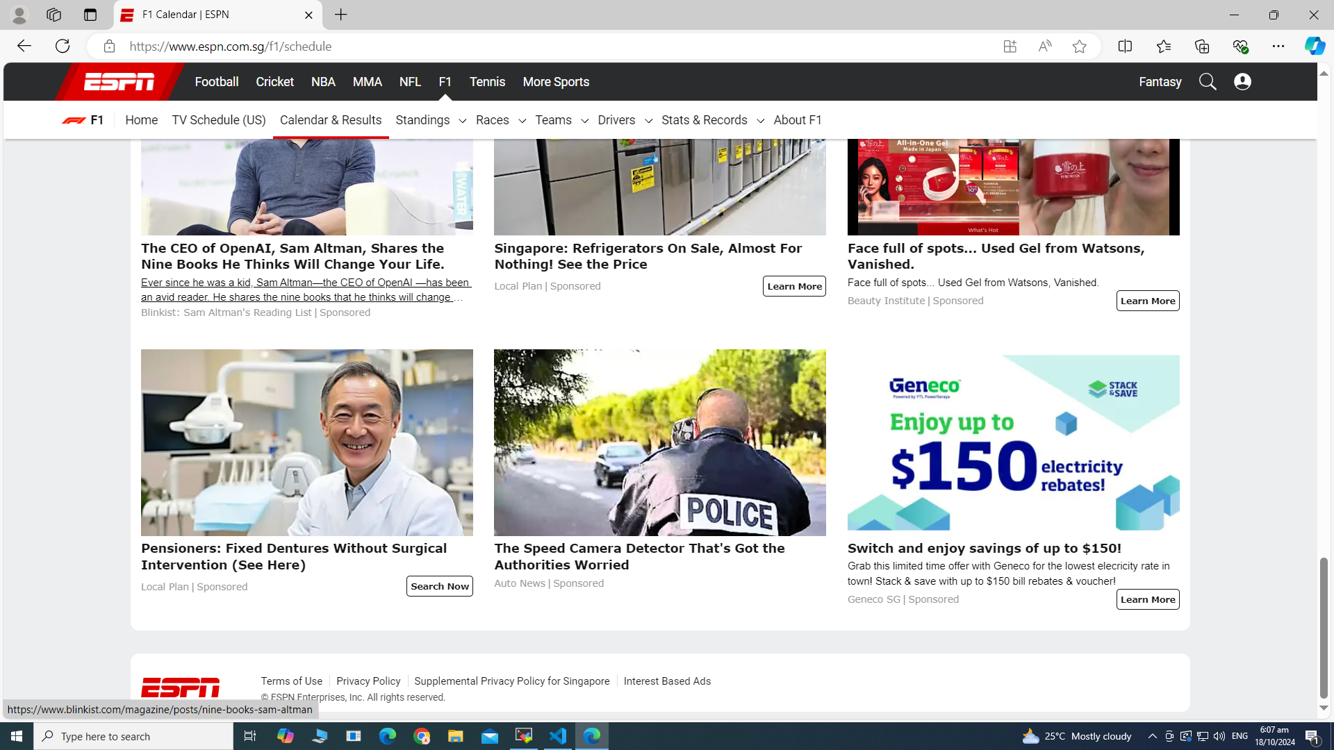Open Interest Based Ads link
Screen dimensions: 1334x750
tap(667, 681)
